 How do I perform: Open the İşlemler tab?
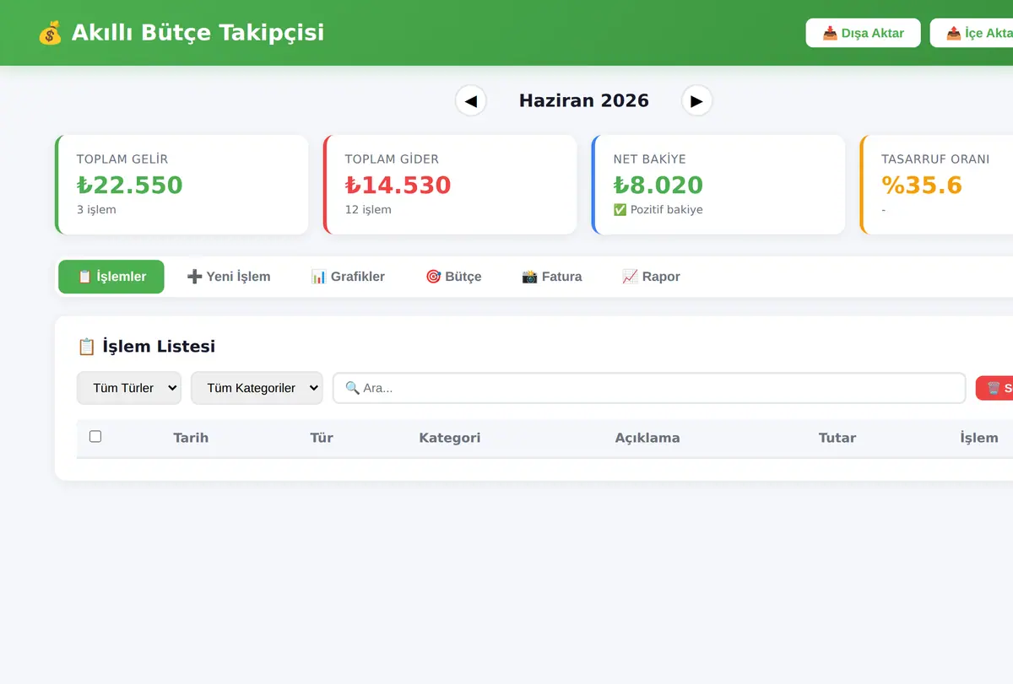pyautogui.click(x=111, y=277)
